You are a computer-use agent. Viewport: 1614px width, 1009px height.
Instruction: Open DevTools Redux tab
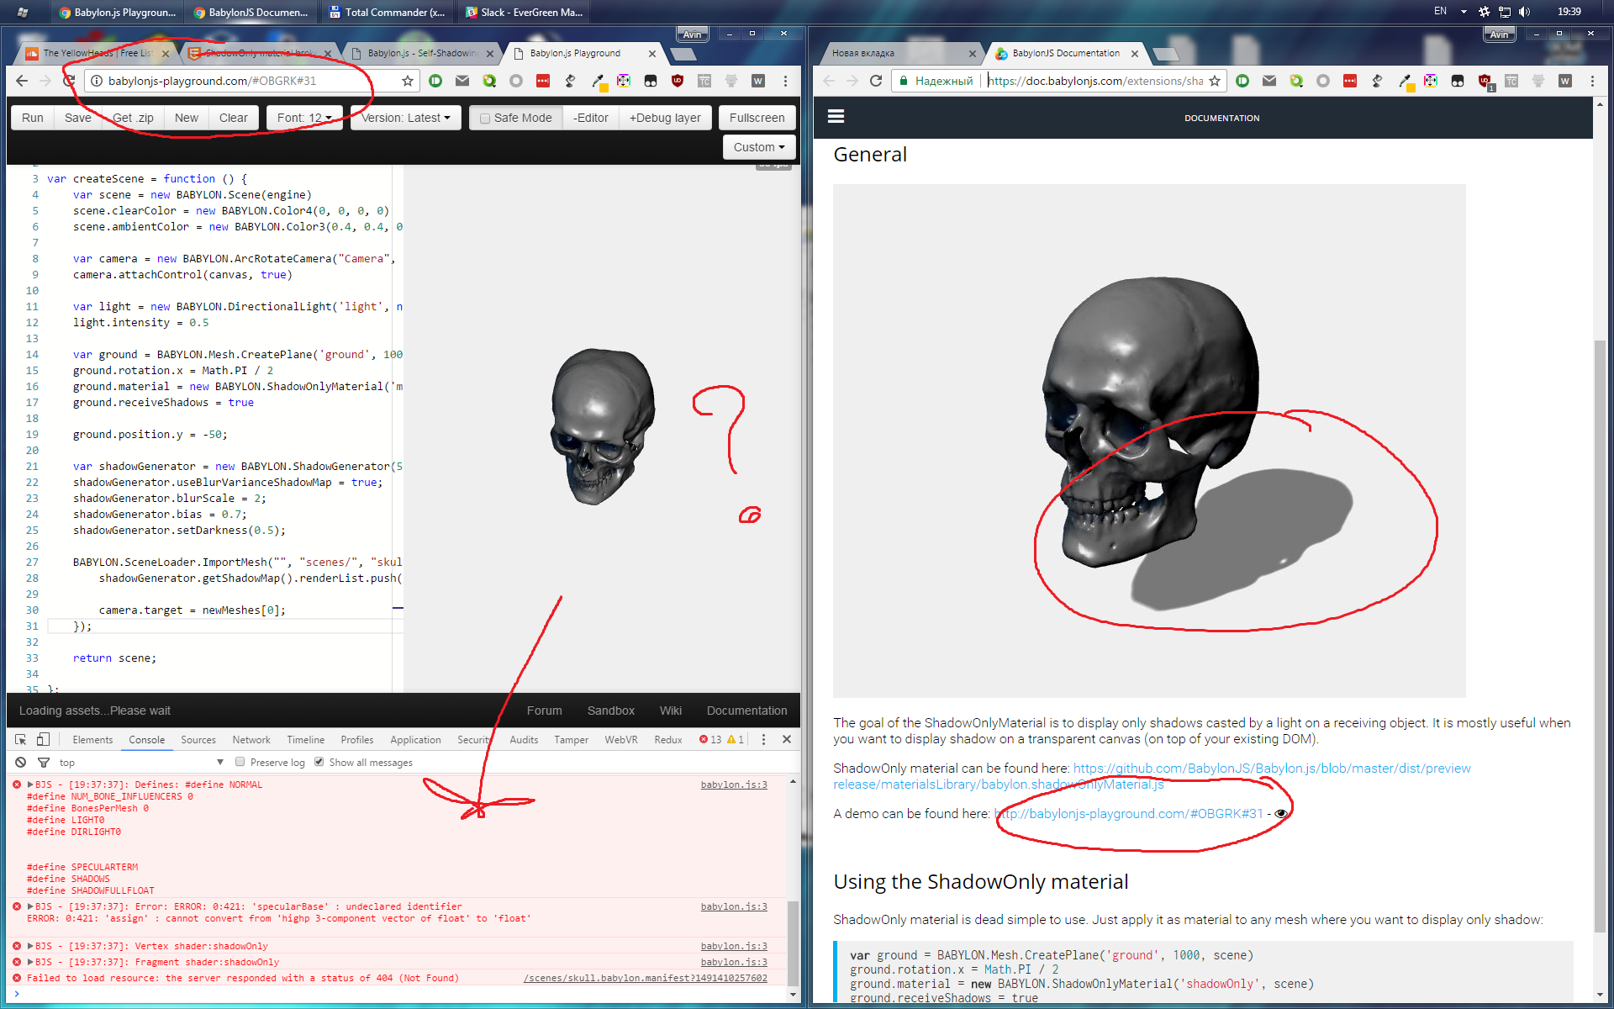click(668, 740)
